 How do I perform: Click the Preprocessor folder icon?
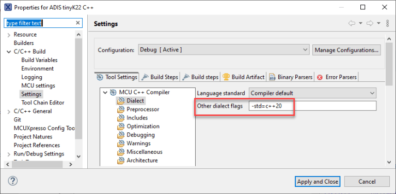click(121, 110)
